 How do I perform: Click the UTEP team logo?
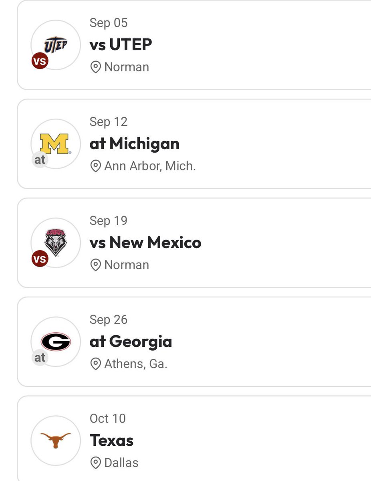[56, 44]
